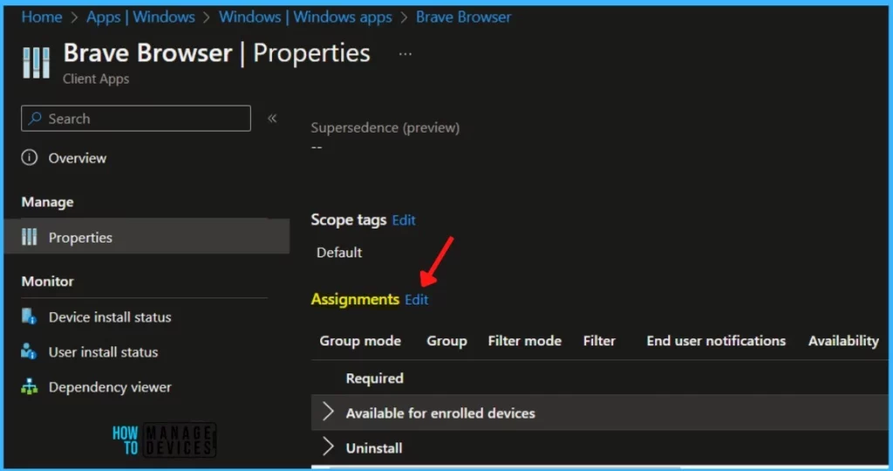Click the End user notifications column header
The height and width of the screenshot is (471, 893).
[x=716, y=340]
